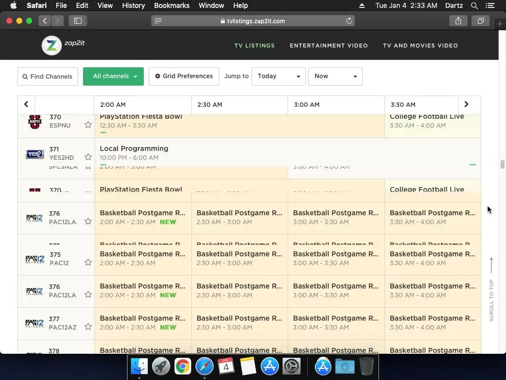Reload the page with the refresh icon

349,21
